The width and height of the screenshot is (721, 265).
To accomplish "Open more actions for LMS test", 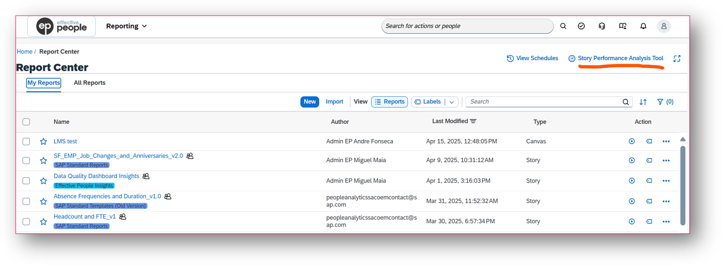I will [x=666, y=142].
